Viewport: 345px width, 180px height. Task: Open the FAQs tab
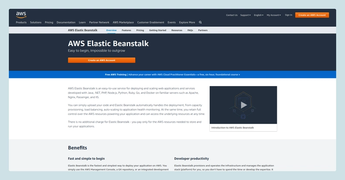point(190,30)
